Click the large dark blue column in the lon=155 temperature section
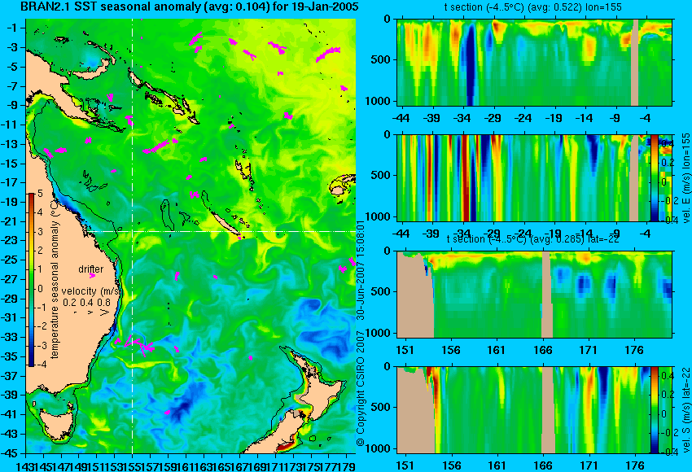Viewport: 692px width, 472px height. [470, 64]
